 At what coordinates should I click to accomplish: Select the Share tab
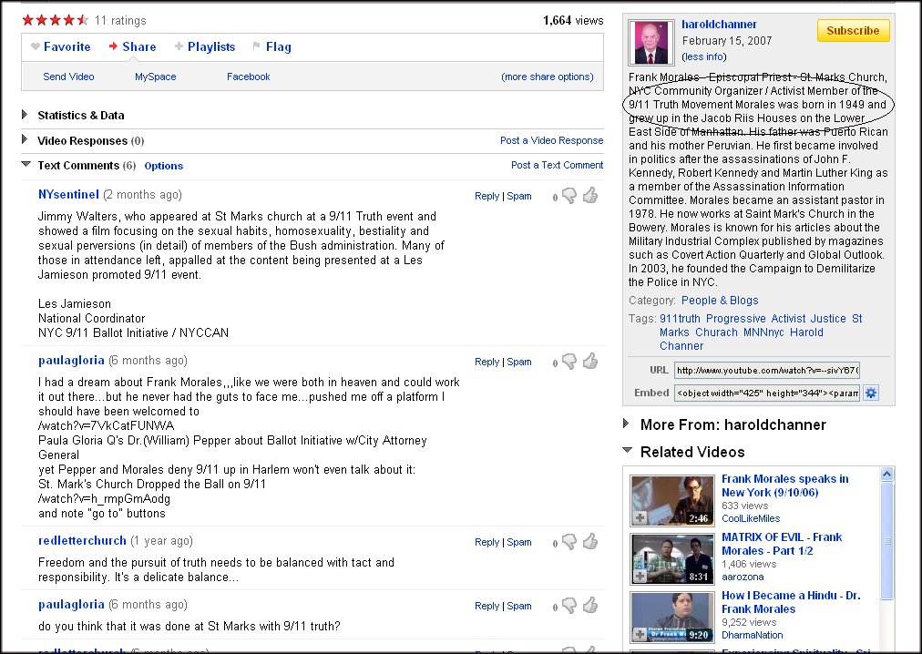point(138,46)
